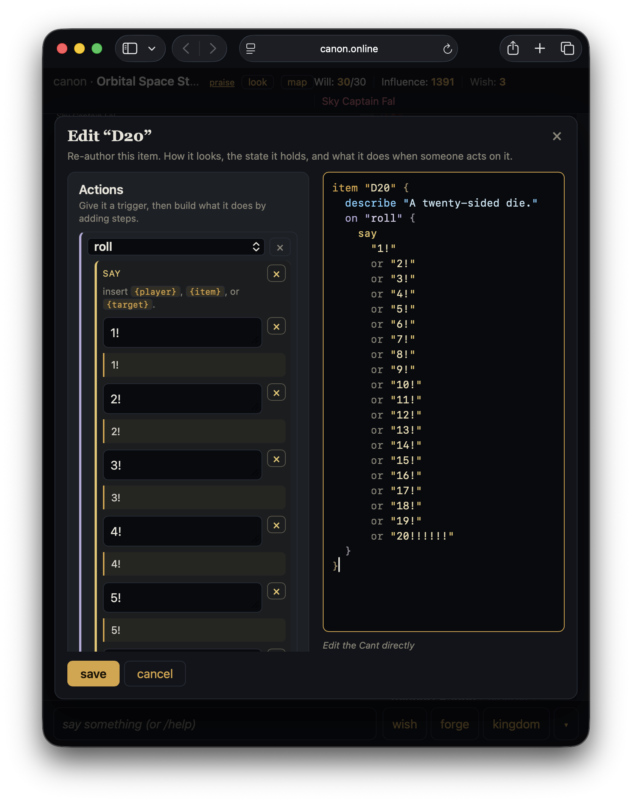This screenshot has height=803, width=632.
Task: Reload the canon.online page
Action: click(447, 48)
